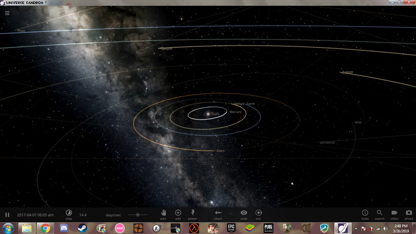
Task: Select the Sun
Action: point(215,114)
